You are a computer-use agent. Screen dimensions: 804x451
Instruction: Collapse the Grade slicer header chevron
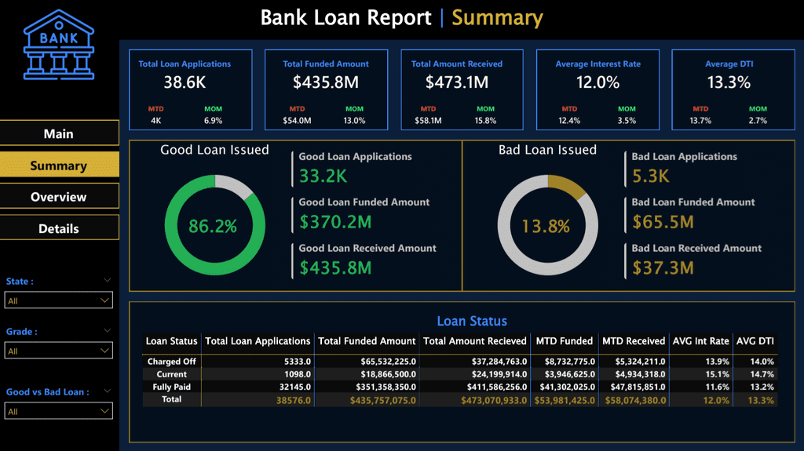tap(107, 330)
